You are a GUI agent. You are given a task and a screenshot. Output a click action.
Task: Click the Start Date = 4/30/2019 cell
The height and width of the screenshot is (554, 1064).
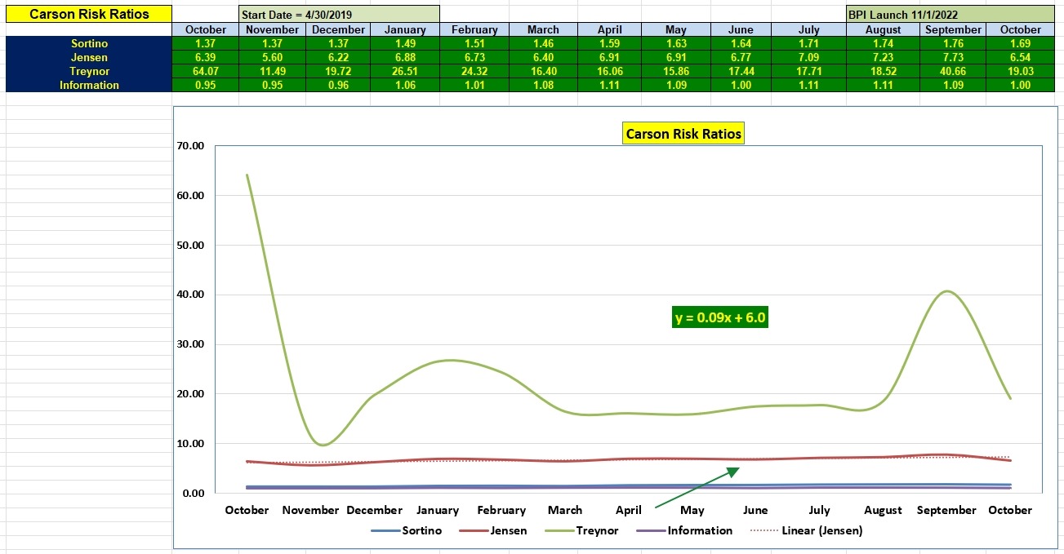(x=339, y=15)
